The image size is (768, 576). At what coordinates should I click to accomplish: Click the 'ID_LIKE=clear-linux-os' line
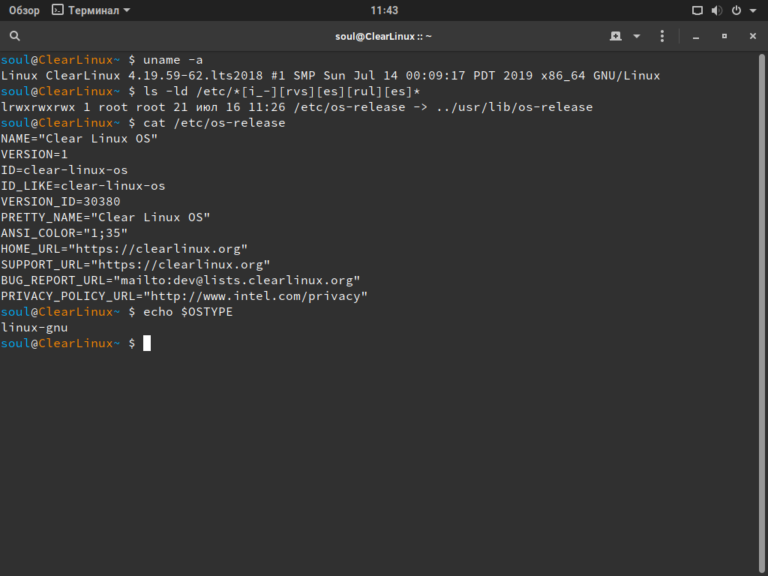[x=83, y=186]
